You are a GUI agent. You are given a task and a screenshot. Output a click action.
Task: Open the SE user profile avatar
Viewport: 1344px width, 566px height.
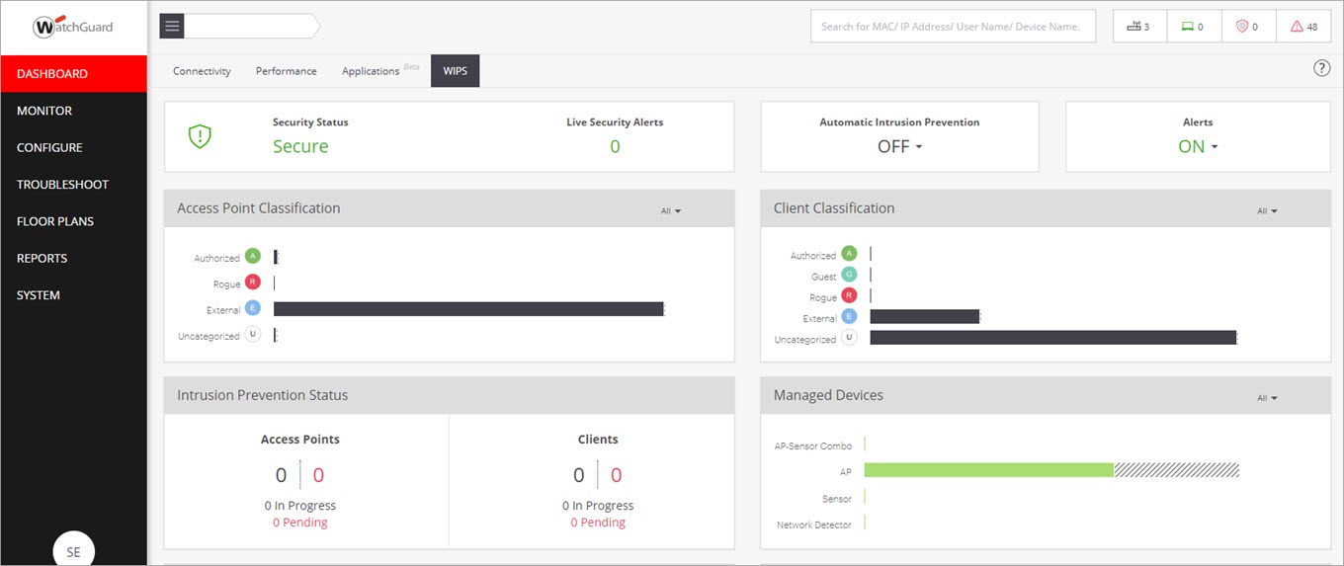(73, 549)
